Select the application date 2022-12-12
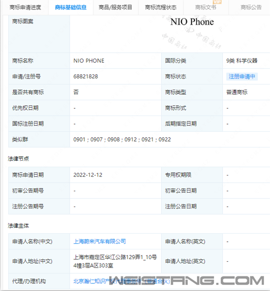 click(x=88, y=175)
